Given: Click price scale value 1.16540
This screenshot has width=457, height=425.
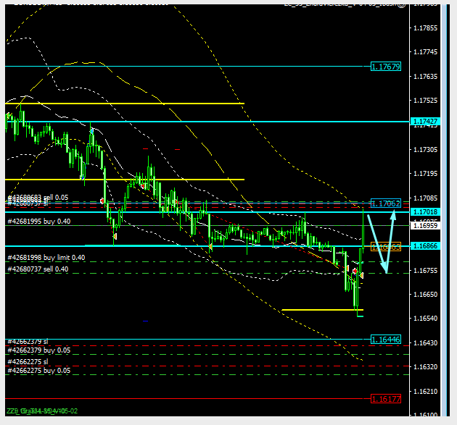Looking at the screenshot, I should [426, 319].
